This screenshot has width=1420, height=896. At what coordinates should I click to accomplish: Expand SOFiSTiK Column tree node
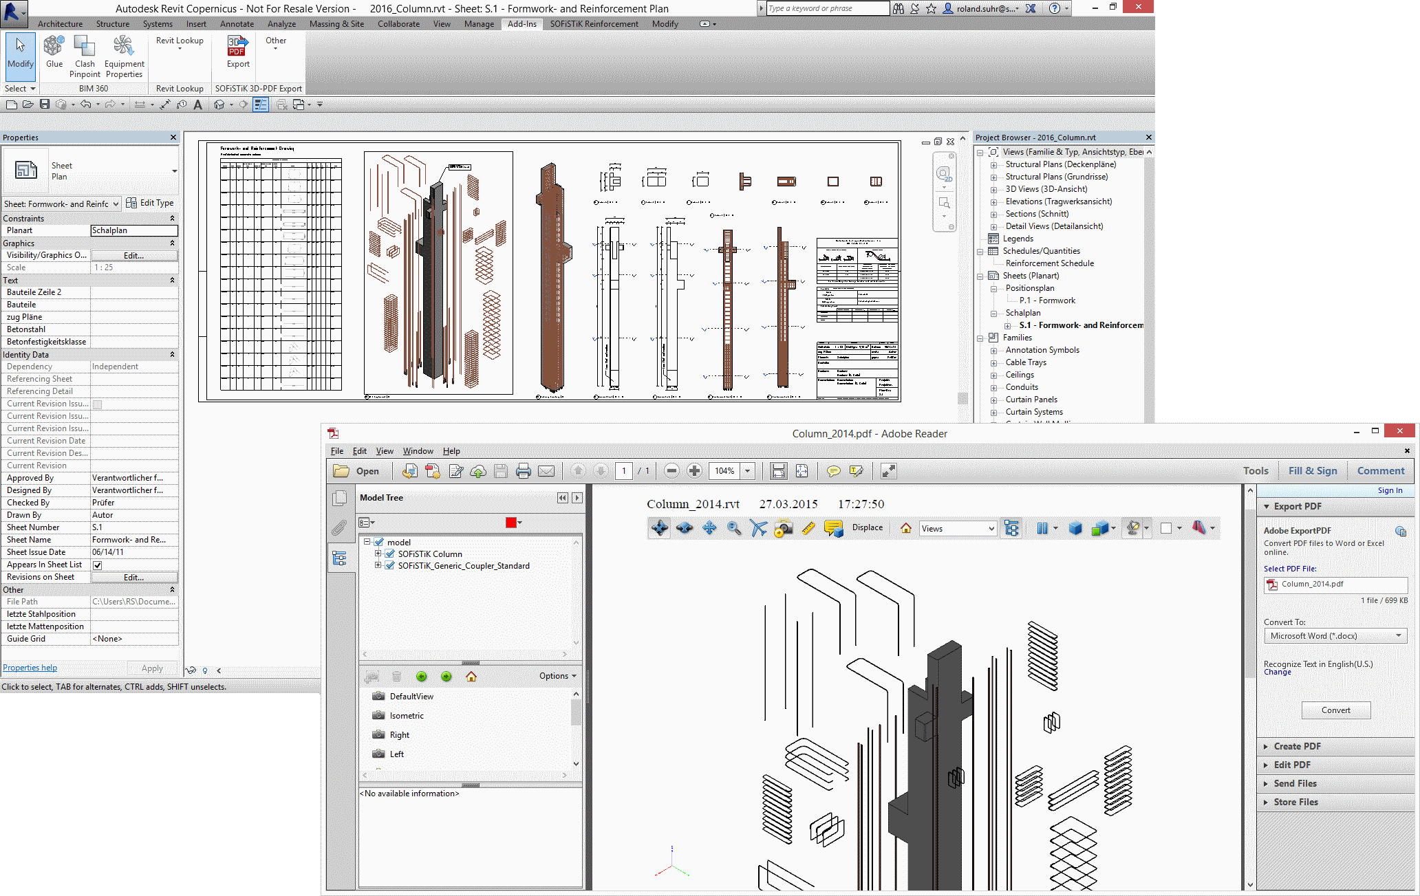378,554
